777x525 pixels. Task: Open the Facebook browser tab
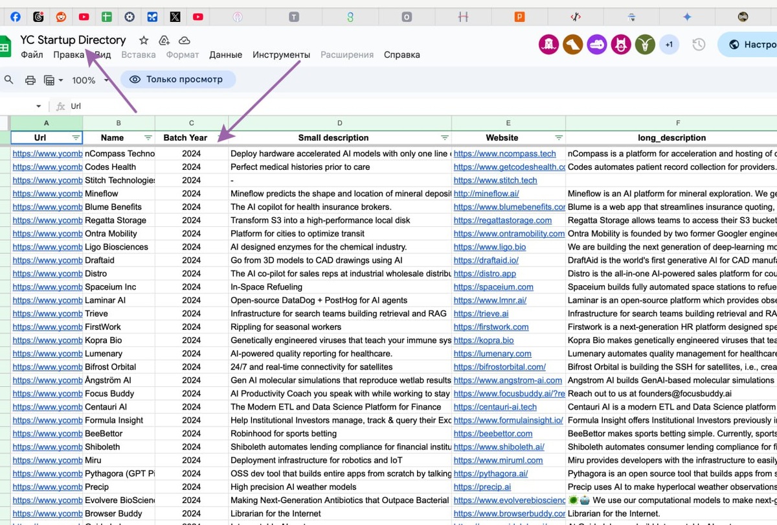click(x=15, y=17)
